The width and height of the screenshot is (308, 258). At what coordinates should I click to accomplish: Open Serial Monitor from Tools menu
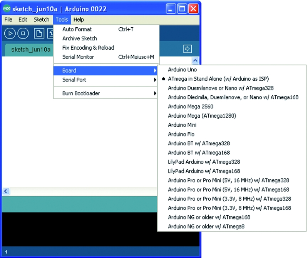[78, 57]
